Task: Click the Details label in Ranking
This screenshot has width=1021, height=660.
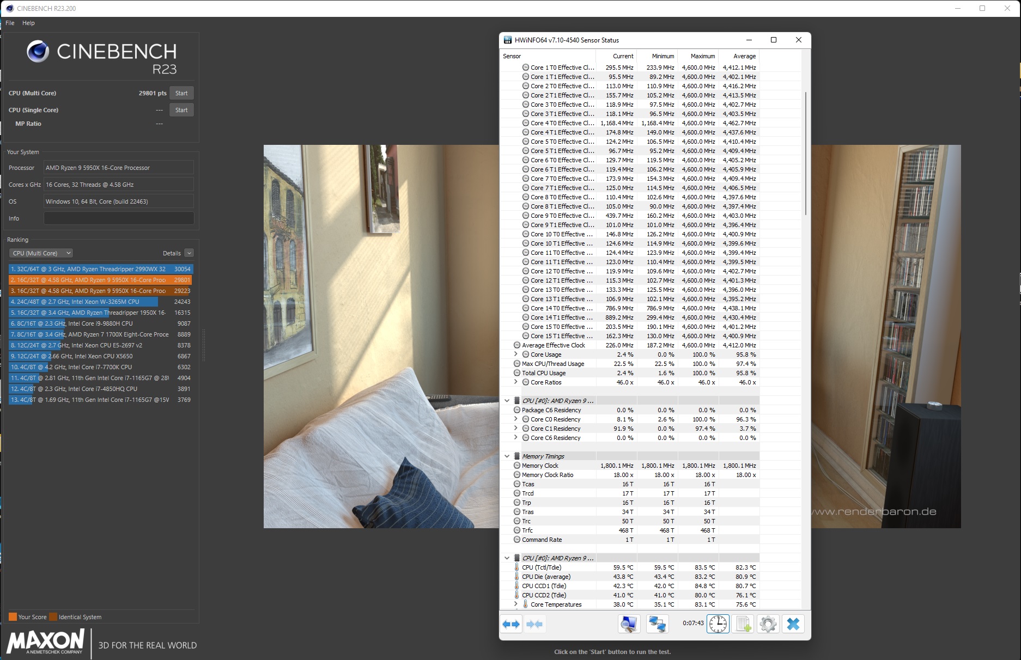Action: [x=172, y=253]
